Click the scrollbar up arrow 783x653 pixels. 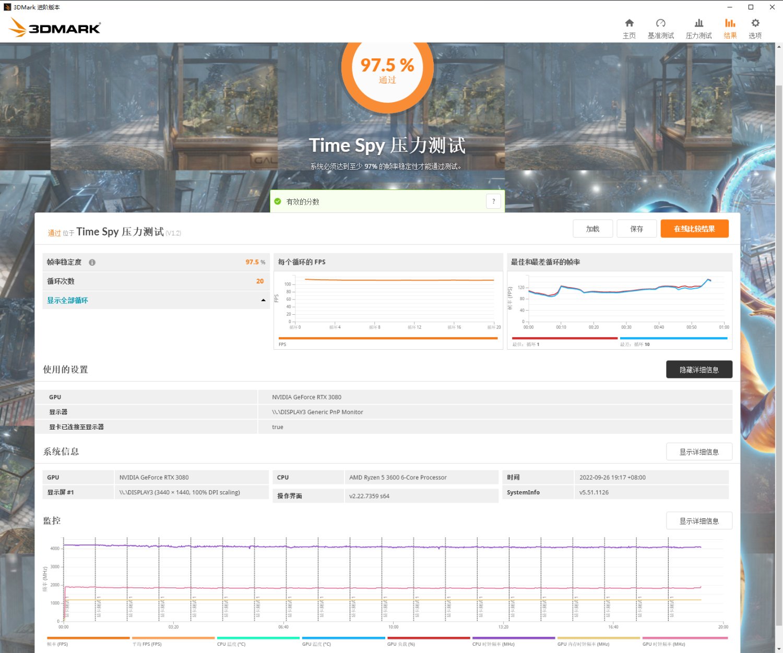pyautogui.click(x=779, y=47)
